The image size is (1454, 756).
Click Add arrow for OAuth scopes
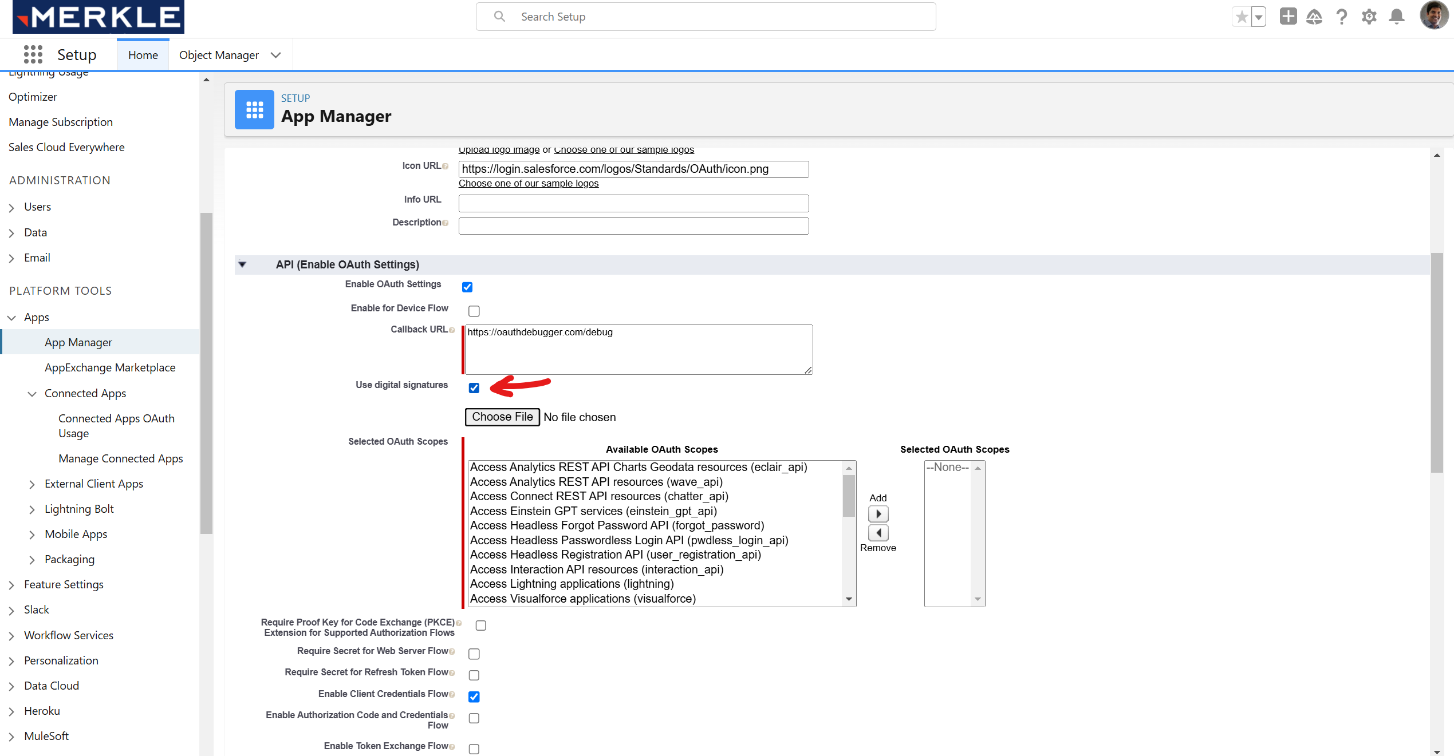point(878,514)
